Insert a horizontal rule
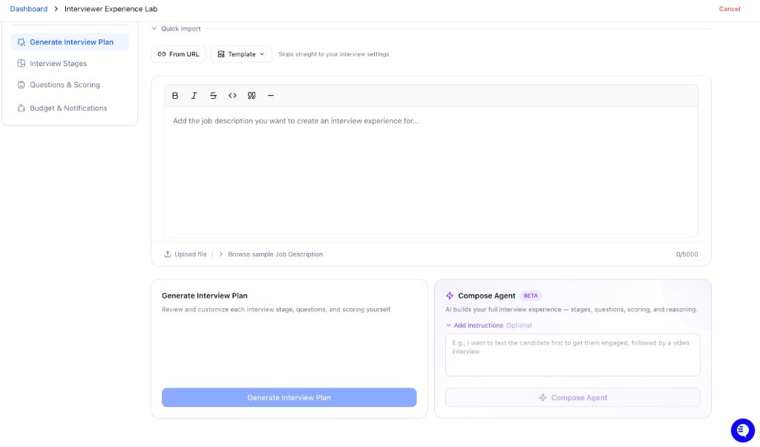760x447 pixels. pyautogui.click(x=270, y=96)
